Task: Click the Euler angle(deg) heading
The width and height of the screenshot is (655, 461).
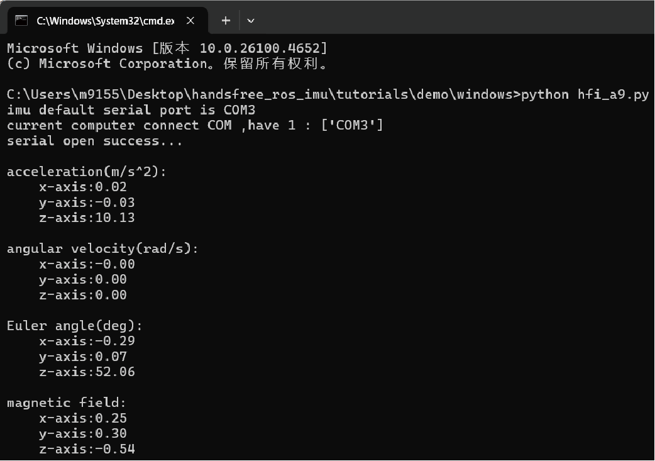Action: pos(75,326)
